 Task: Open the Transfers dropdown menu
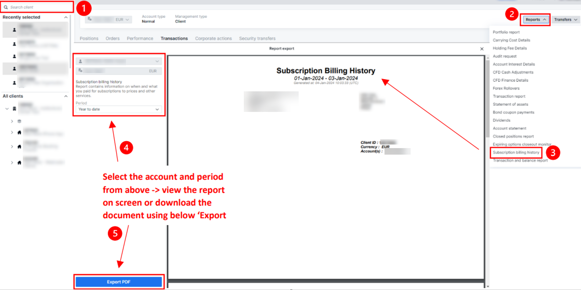pyautogui.click(x=565, y=20)
